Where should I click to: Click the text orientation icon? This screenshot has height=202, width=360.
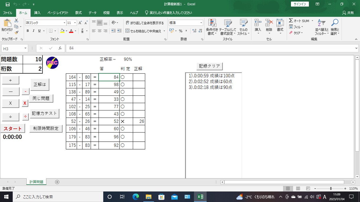coord(114,23)
